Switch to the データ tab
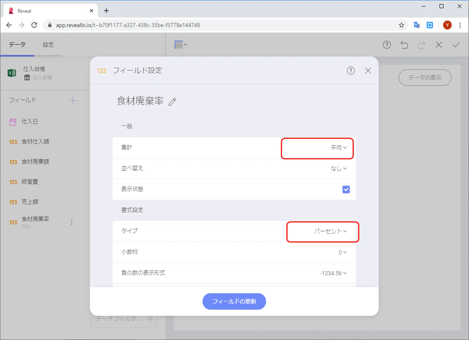Viewport: 469px width, 340px height. click(17, 45)
